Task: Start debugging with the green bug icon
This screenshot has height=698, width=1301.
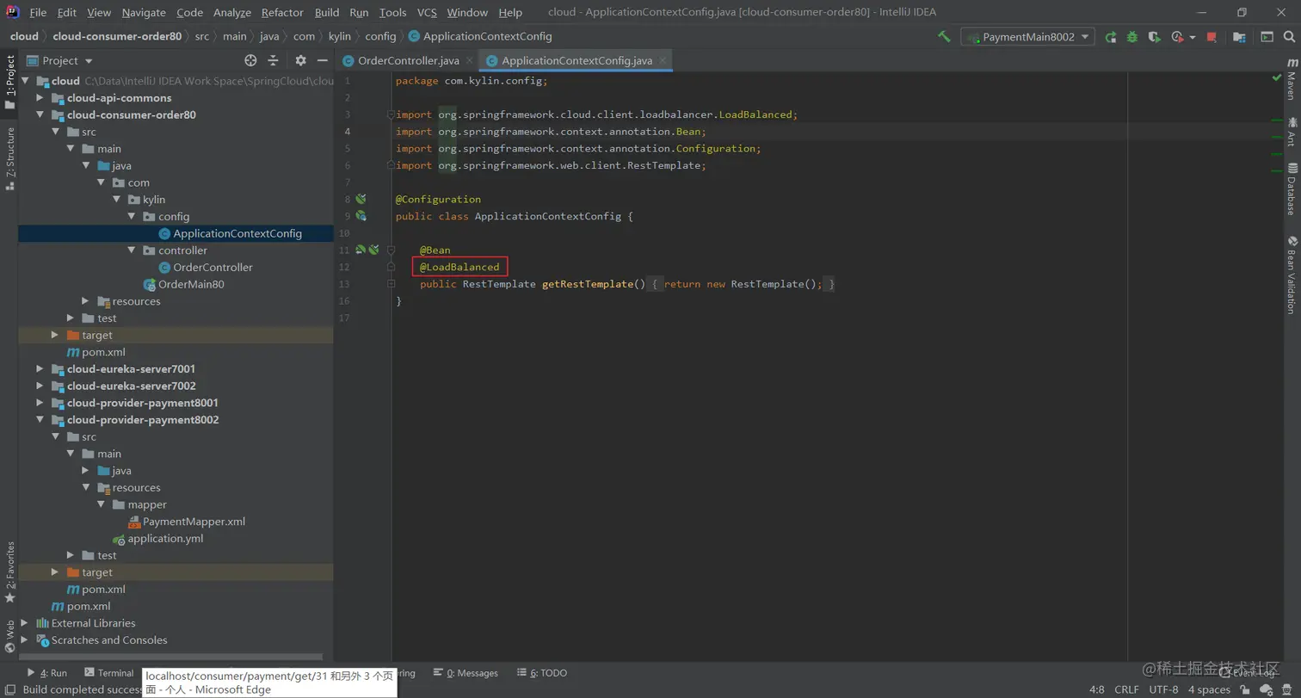Action: coord(1132,37)
